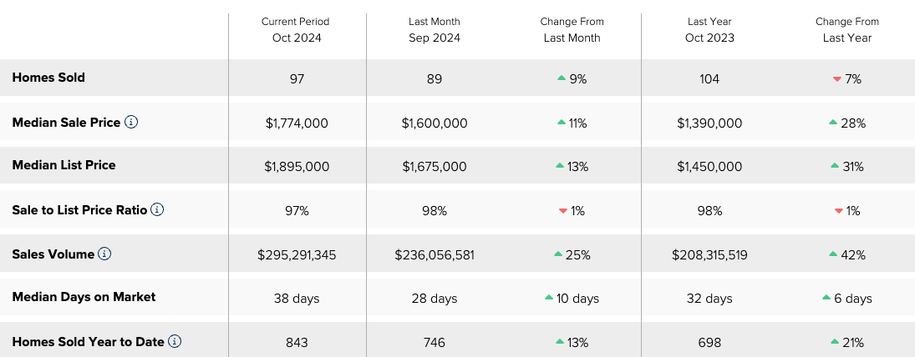The height and width of the screenshot is (357, 915).
Task: Click green up arrow beside 9% Homes Sold change
Action: [562, 78]
